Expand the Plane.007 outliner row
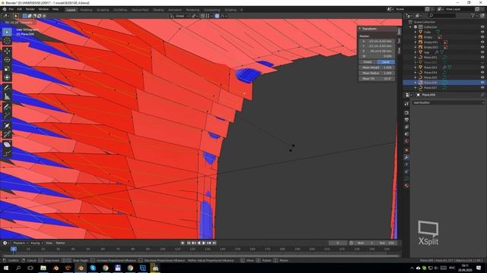Image resolution: width=487 pixels, height=273 pixels. click(415, 88)
